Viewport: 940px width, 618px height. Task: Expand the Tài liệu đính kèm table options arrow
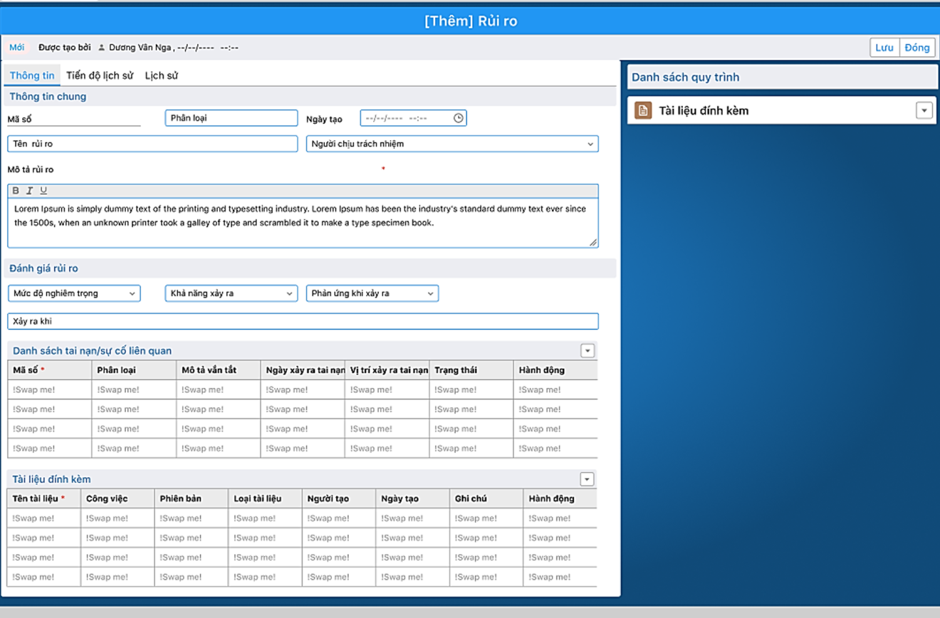click(587, 479)
